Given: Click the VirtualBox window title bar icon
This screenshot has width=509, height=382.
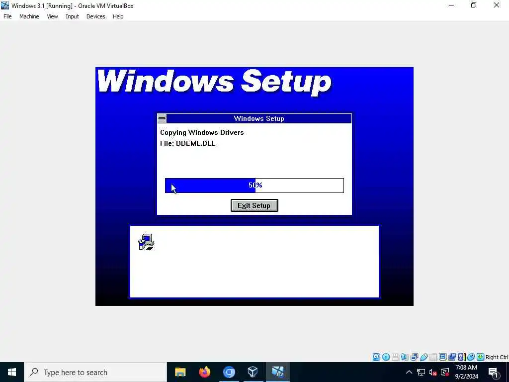Looking at the screenshot, I should [x=5, y=5].
